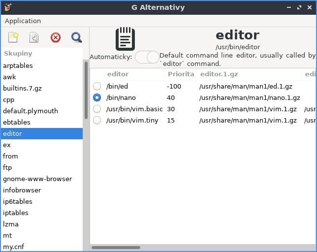Click the /bin/nano path text

(x=121, y=98)
